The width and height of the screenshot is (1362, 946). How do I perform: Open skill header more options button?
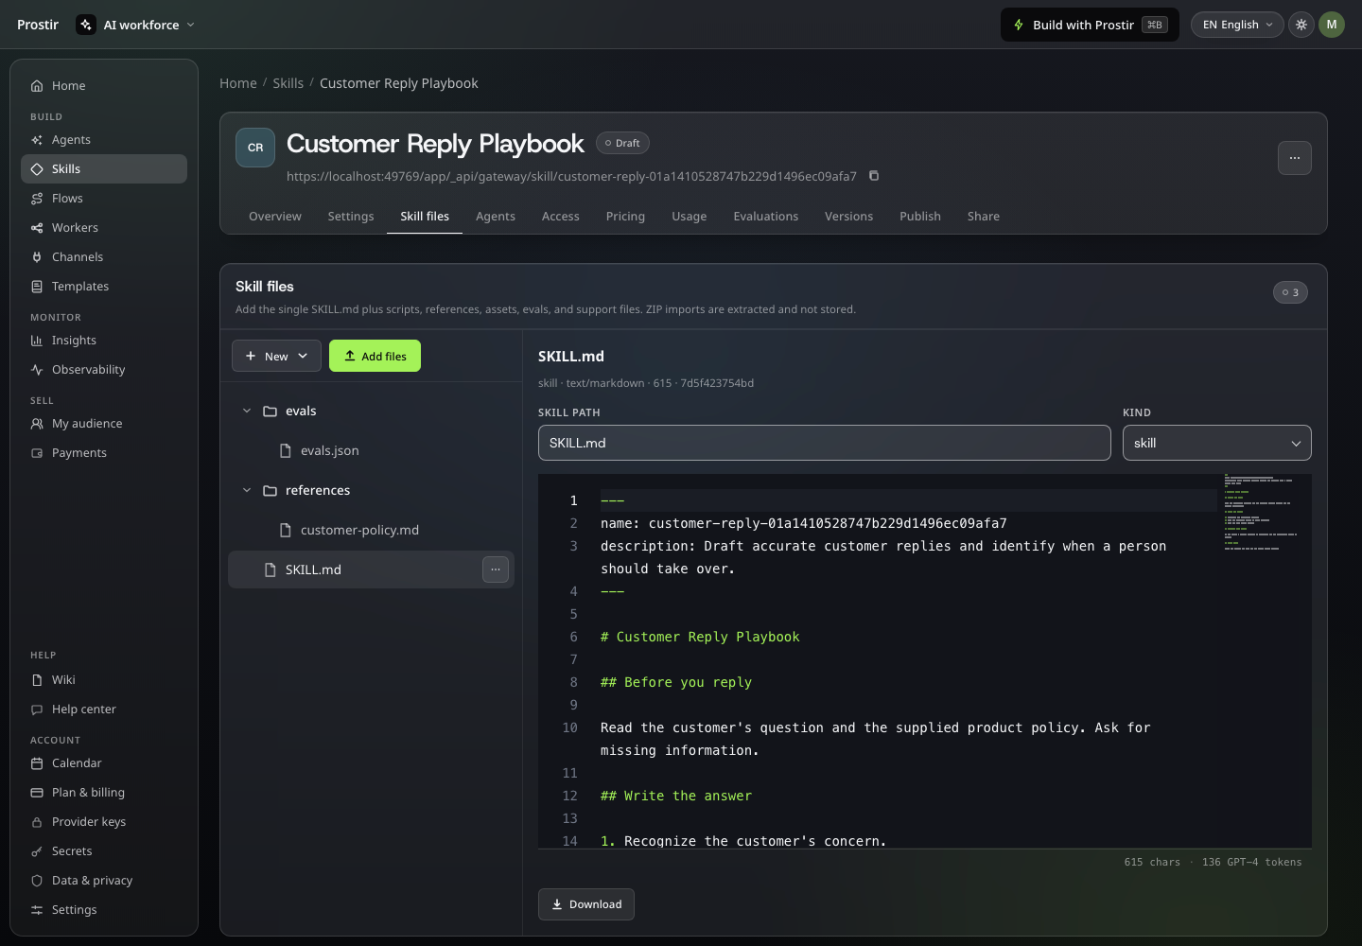[x=1295, y=158]
